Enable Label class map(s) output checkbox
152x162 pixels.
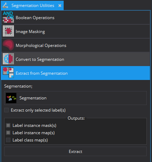[8, 140]
